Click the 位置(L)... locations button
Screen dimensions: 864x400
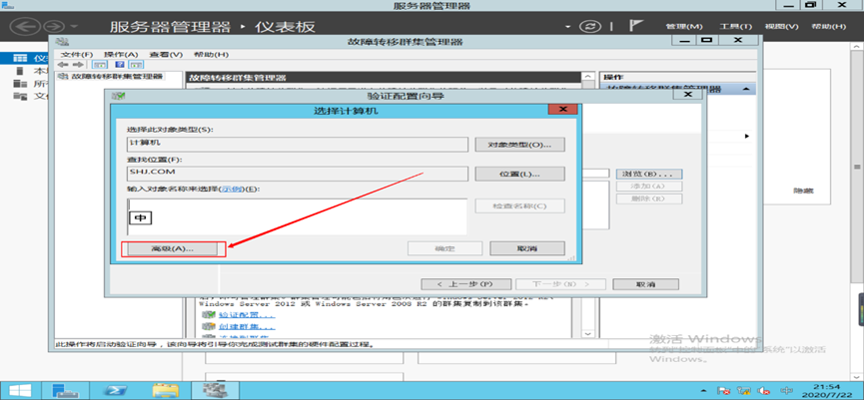coord(519,174)
